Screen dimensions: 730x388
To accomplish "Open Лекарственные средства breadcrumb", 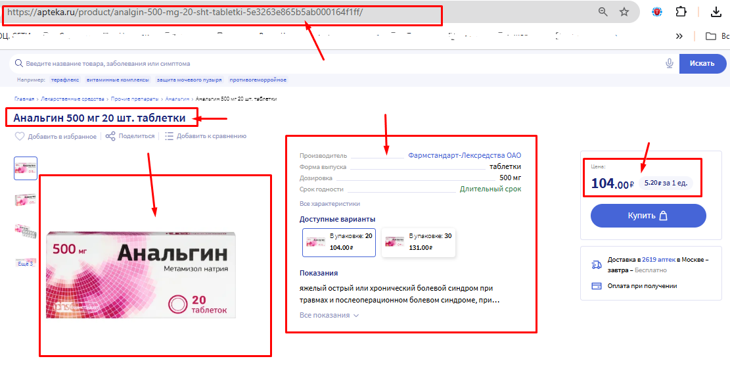I will tap(73, 99).
